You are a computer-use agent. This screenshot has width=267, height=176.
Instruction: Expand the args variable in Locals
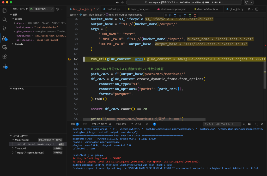pyautogui.click(x=15, y=23)
